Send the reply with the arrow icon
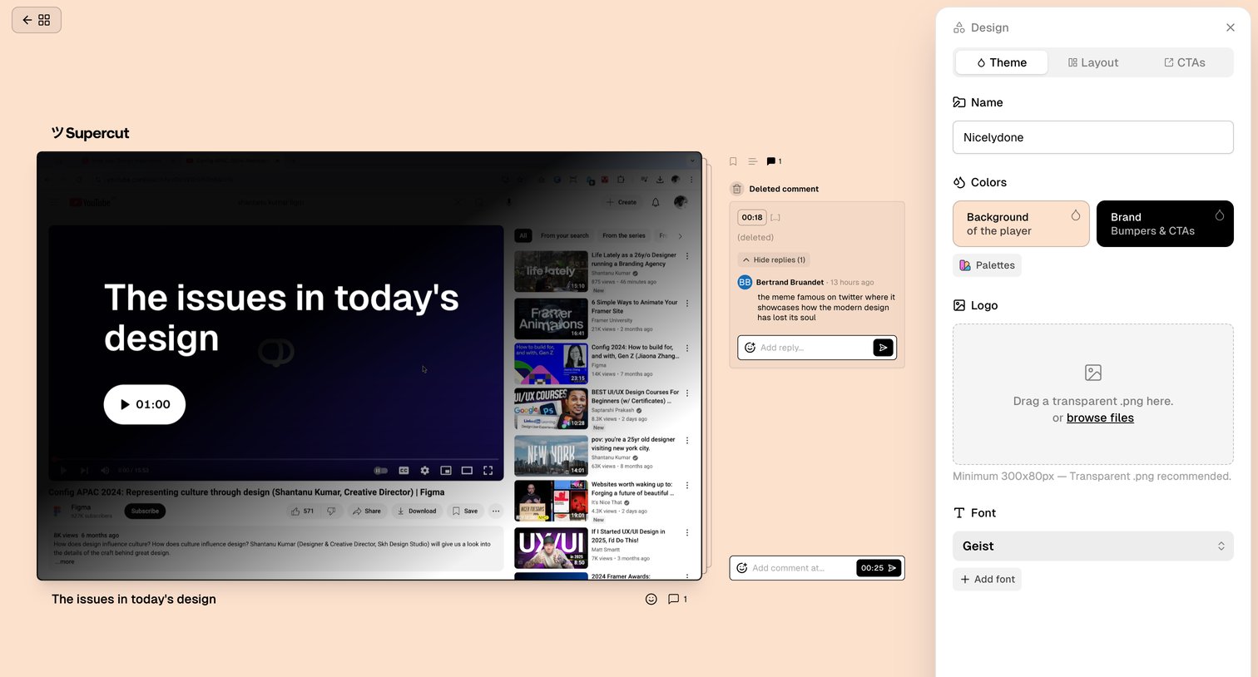The width and height of the screenshot is (1258, 677). pyautogui.click(x=884, y=348)
